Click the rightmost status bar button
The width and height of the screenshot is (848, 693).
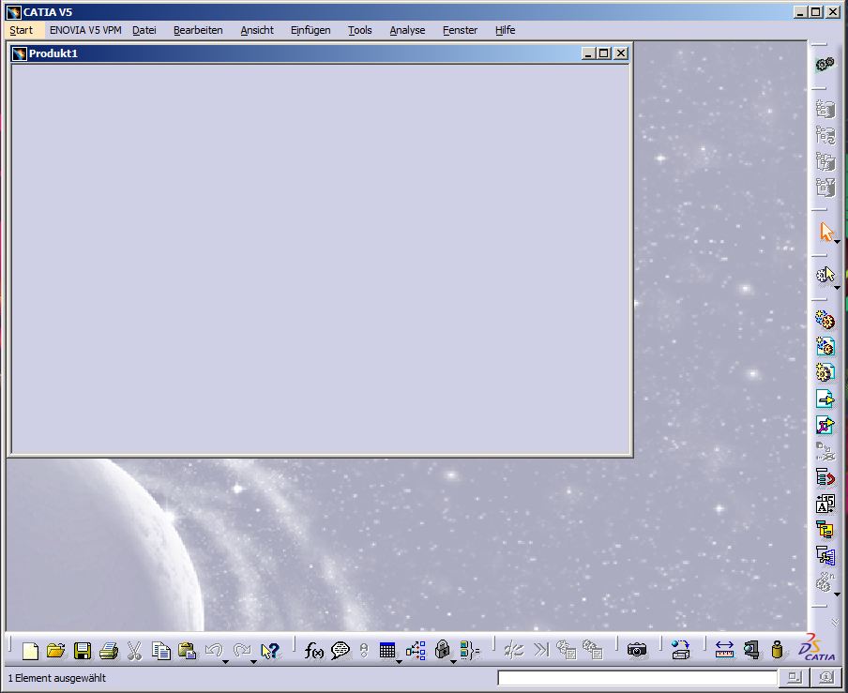click(825, 677)
